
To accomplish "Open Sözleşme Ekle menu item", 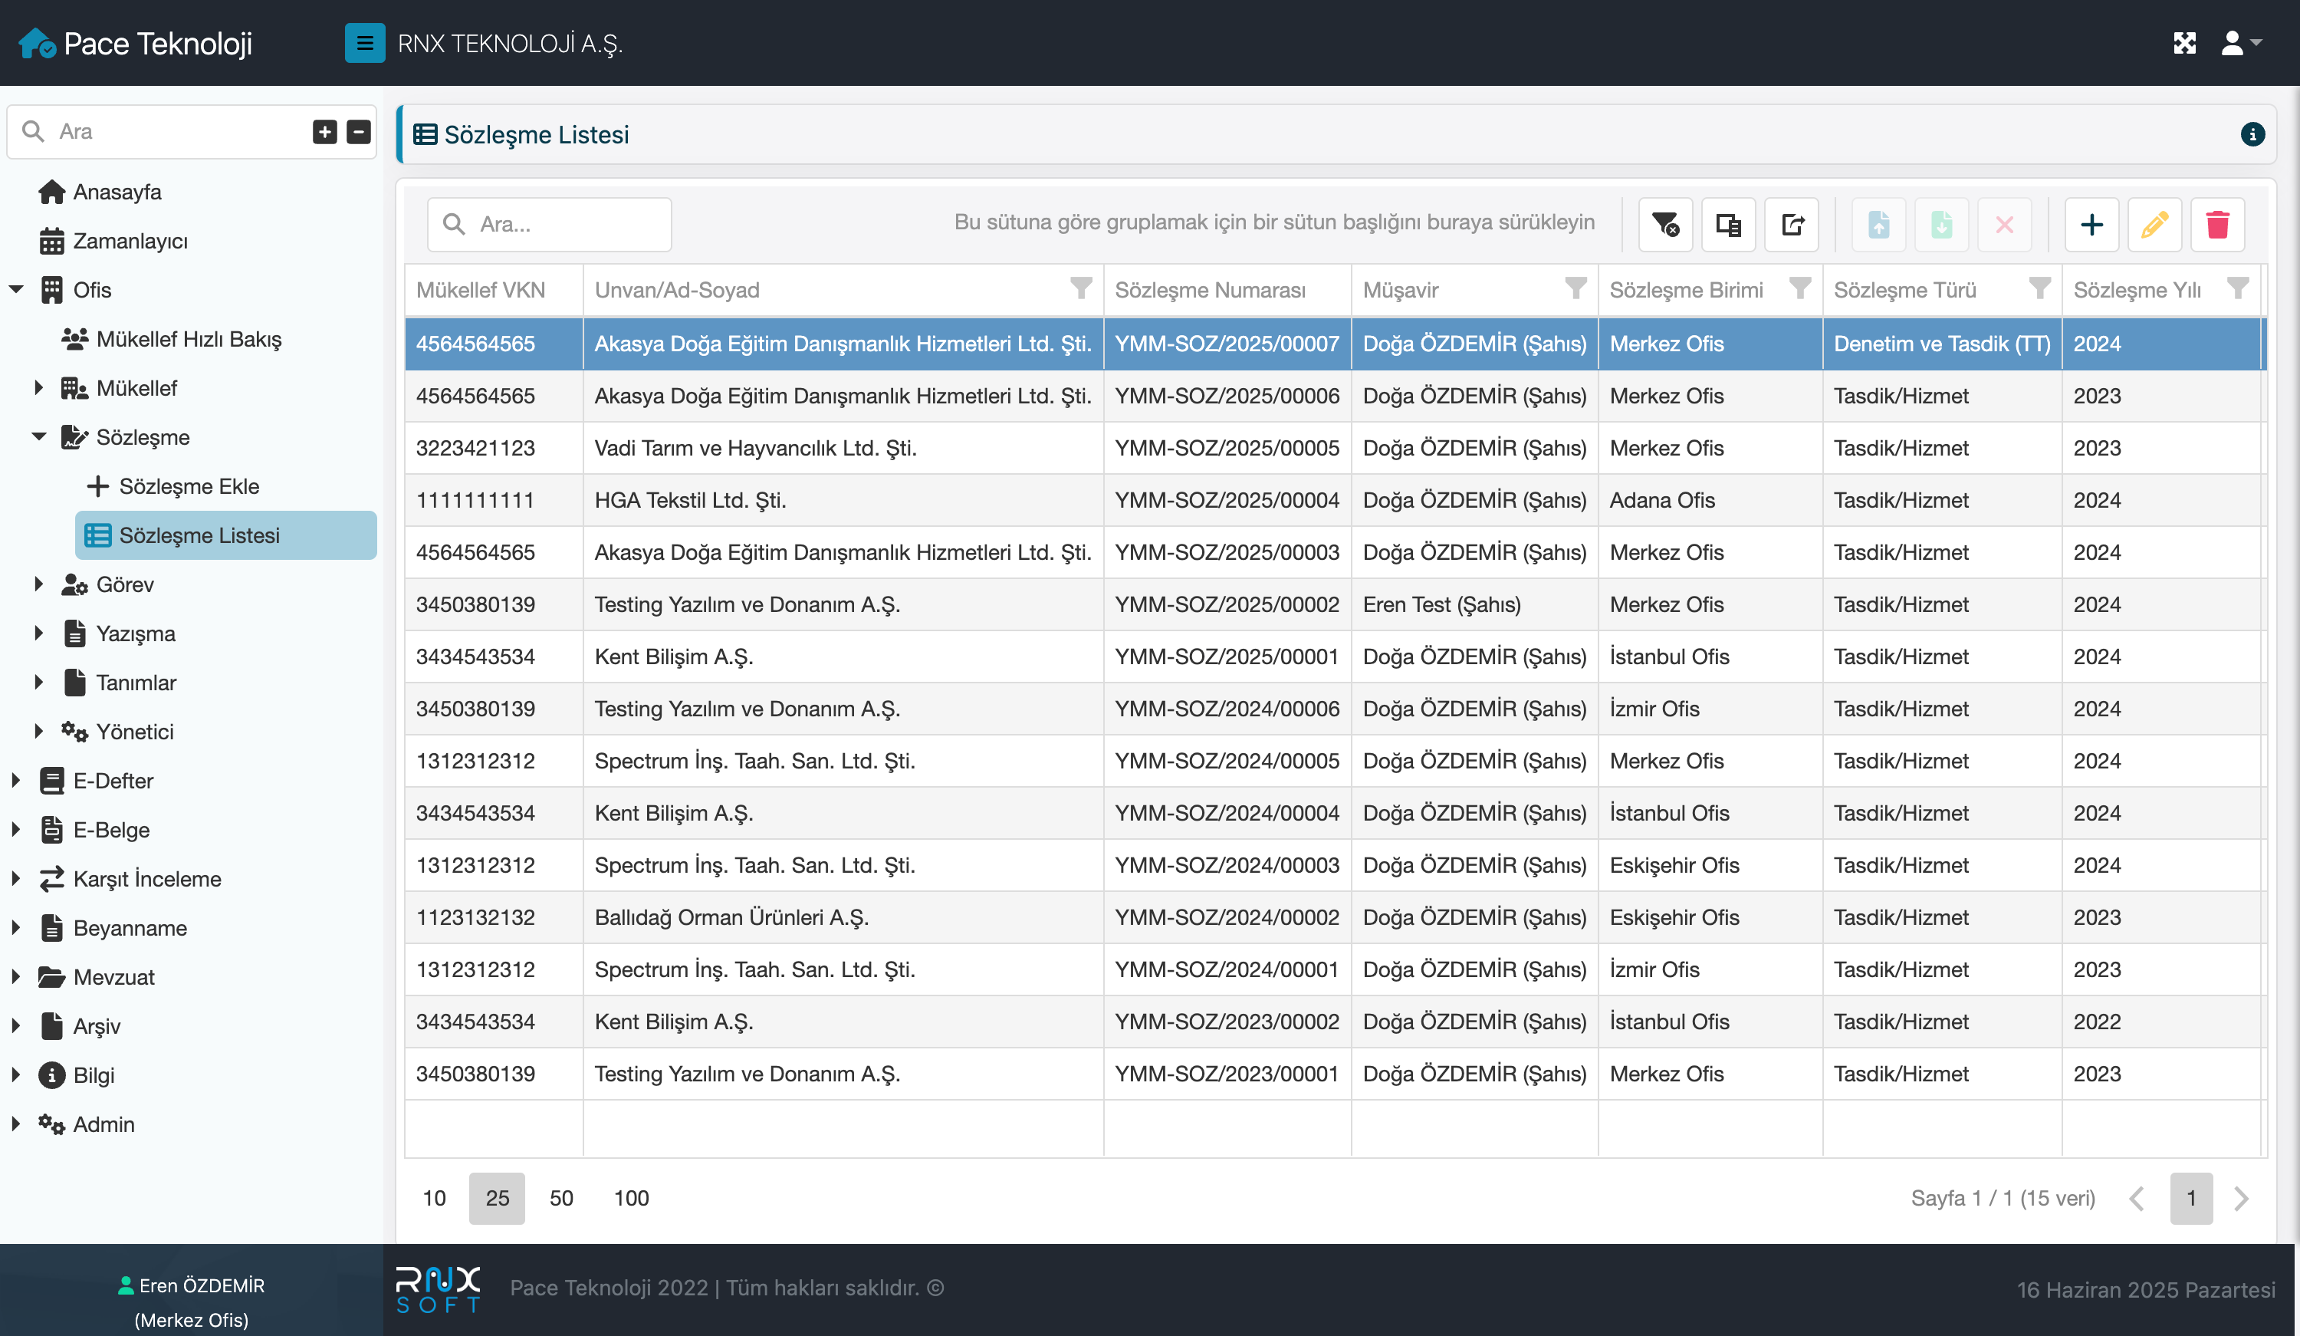I will (x=189, y=485).
